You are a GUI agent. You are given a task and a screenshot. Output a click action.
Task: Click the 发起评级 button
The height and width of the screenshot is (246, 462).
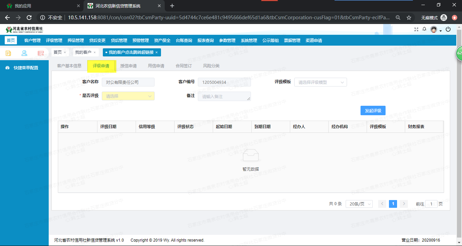pyautogui.click(x=373, y=110)
